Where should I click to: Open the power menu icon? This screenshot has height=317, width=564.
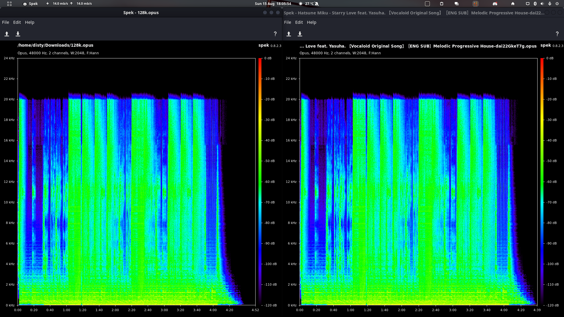click(x=557, y=4)
